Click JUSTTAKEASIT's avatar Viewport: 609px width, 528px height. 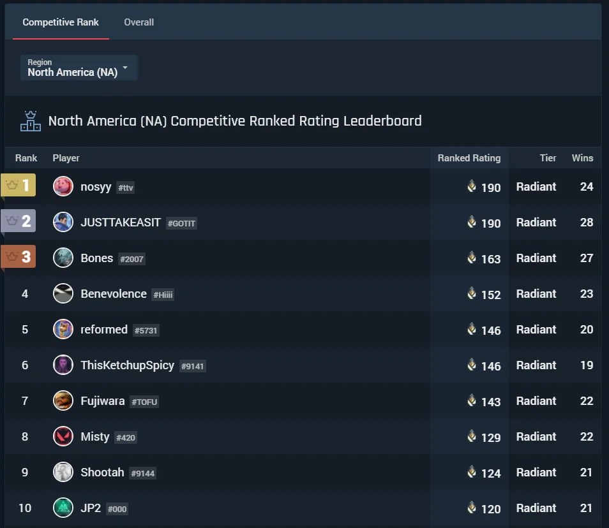(63, 222)
